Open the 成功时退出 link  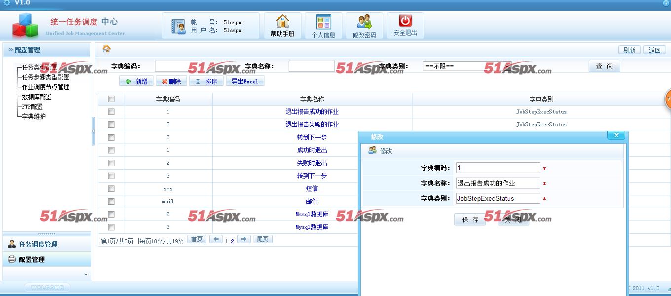click(x=312, y=150)
